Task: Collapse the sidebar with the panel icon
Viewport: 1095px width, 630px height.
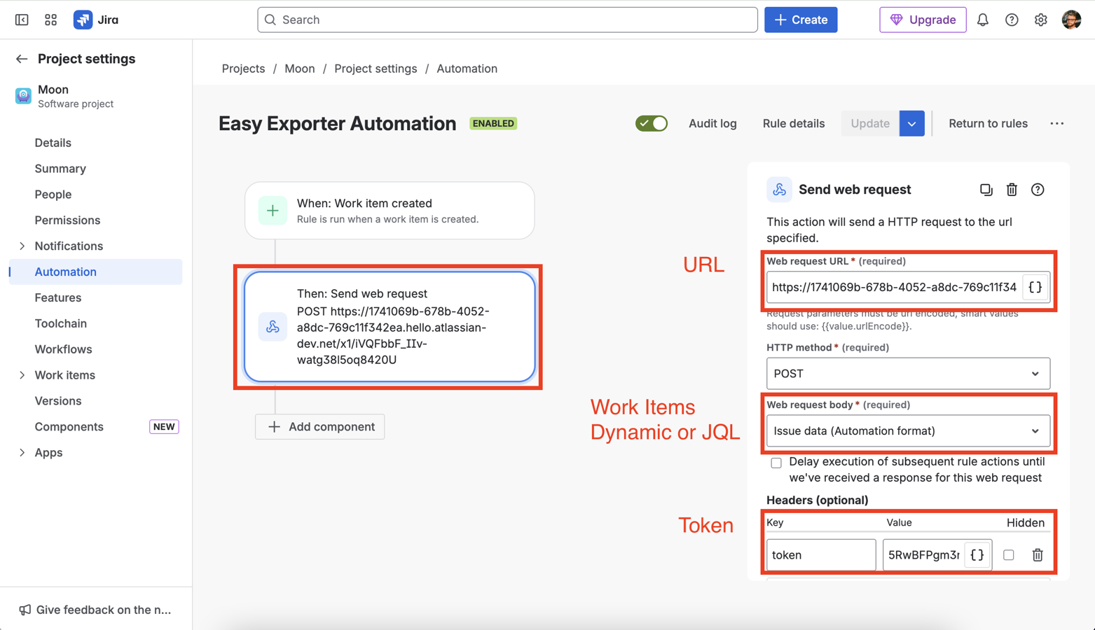Action: (22, 20)
